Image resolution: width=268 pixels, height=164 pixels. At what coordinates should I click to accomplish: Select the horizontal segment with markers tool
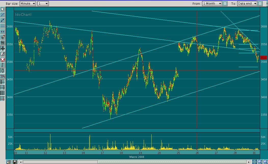coord(3,32)
